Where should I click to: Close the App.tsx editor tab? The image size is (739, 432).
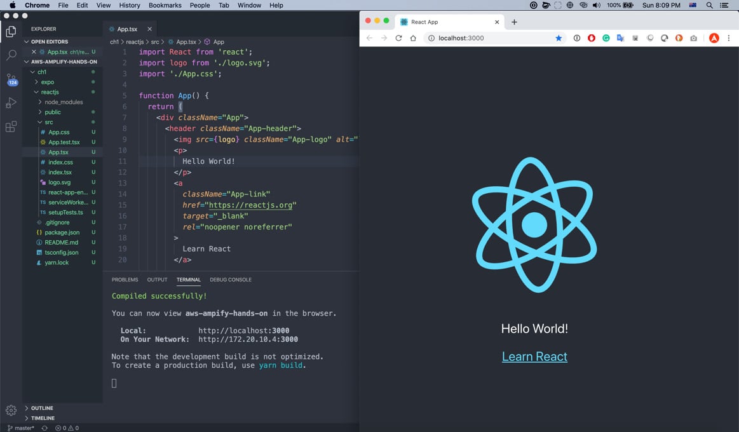coord(149,29)
